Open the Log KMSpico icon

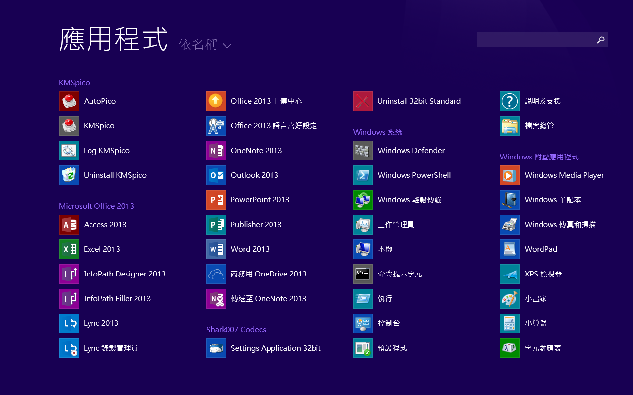coord(69,151)
